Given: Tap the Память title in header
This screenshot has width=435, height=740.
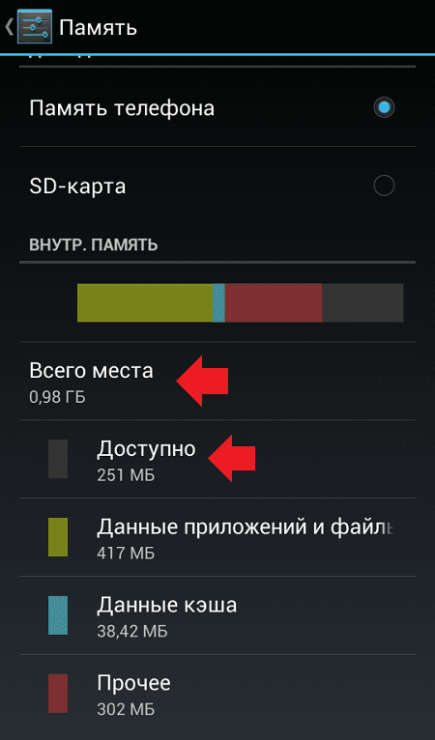Looking at the screenshot, I should [x=99, y=28].
